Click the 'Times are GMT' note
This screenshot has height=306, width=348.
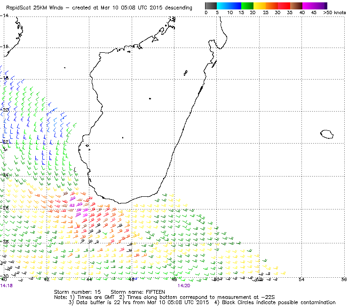pos(96,297)
